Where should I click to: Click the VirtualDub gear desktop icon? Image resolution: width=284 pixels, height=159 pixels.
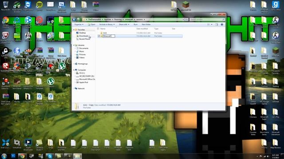(x=17, y=144)
